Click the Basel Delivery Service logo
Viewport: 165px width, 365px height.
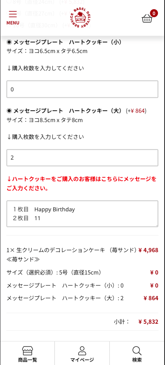click(80, 18)
